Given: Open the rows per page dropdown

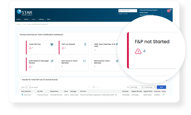Looking at the screenshot, I should click(28, 87).
